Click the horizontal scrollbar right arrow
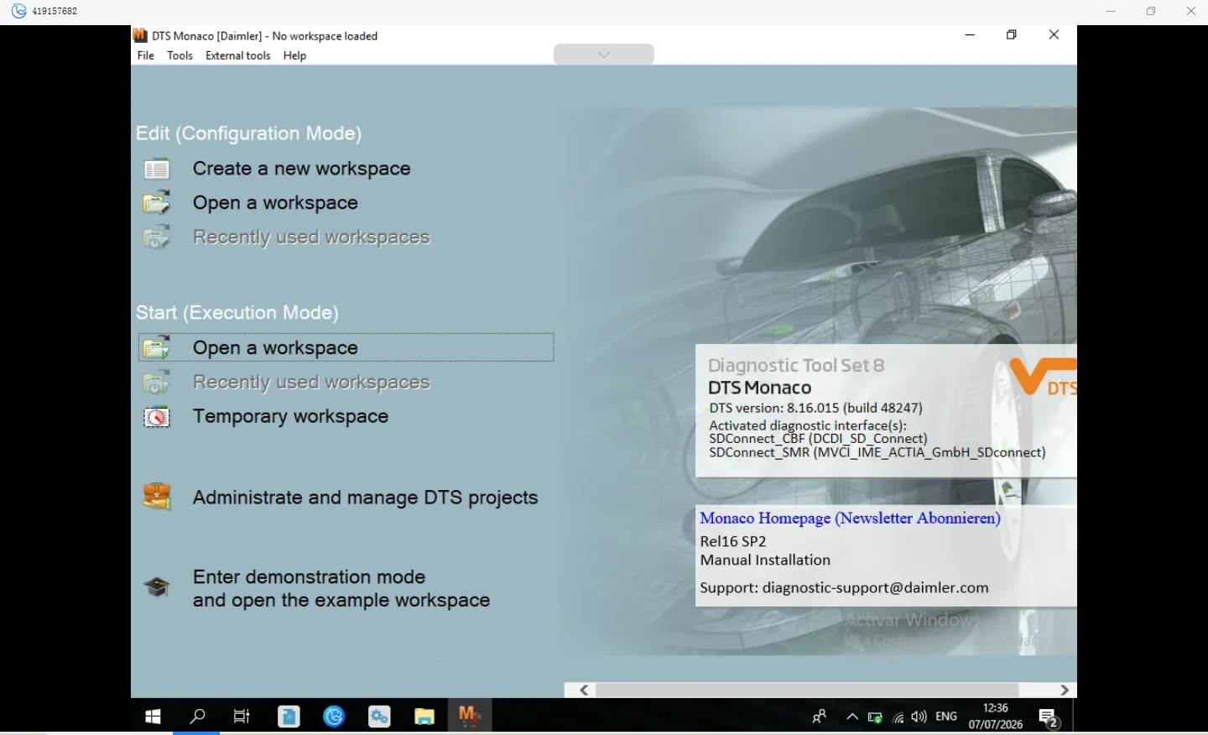This screenshot has width=1208, height=735. (1065, 690)
